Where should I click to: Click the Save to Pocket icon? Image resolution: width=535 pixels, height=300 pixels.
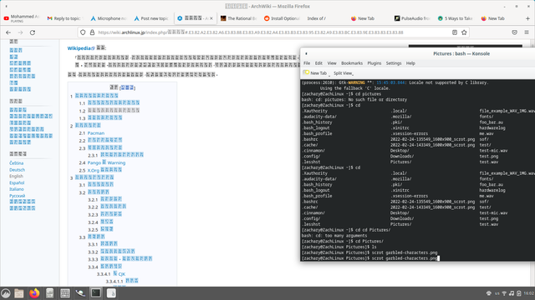pos(515,32)
